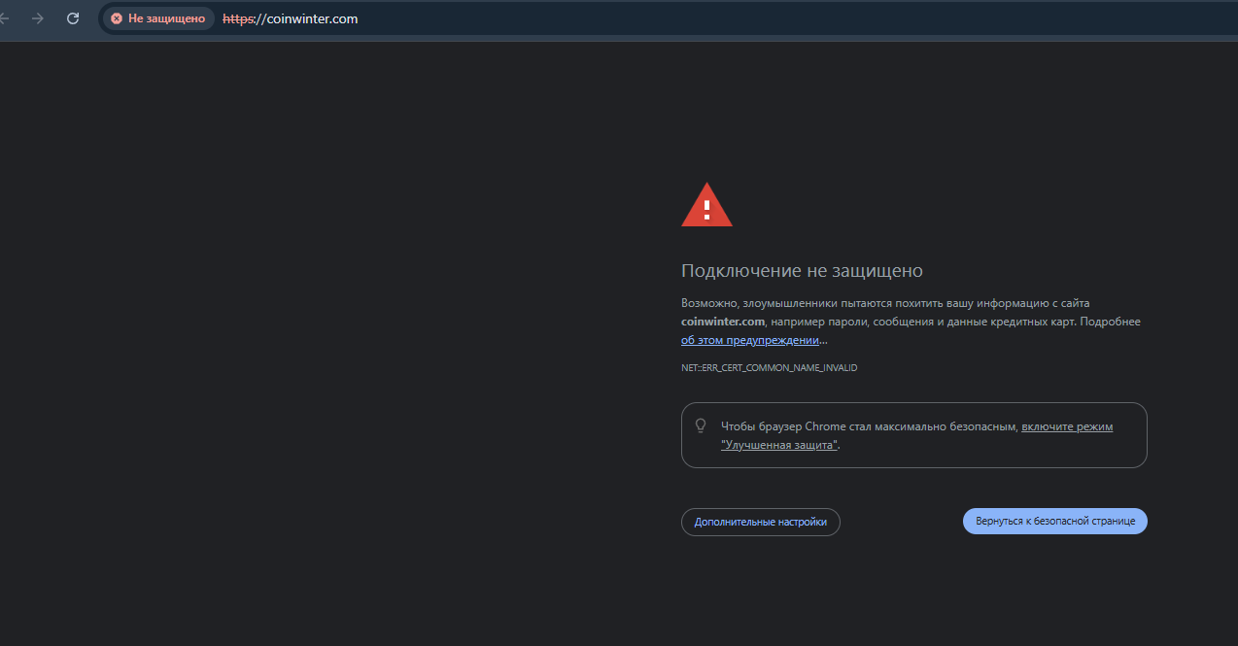Click the Enhanced Protection tip box

coord(913,434)
